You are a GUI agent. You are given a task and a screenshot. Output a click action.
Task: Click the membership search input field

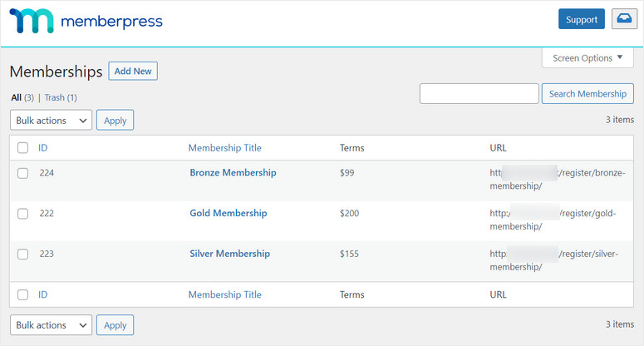click(x=479, y=94)
